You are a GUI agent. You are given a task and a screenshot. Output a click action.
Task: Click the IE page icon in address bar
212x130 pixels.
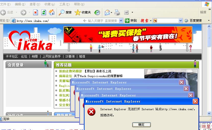click(x=14, y=21)
